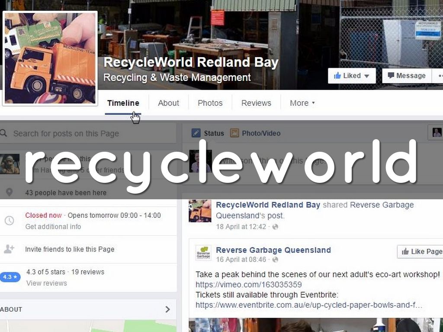Choose the Photo/Video icon

pyautogui.click(x=234, y=133)
